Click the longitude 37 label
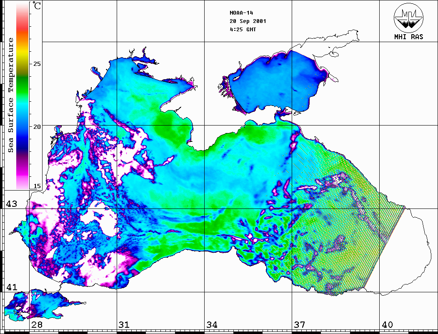The image size is (438, 334). pyautogui.click(x=299, y=325)
